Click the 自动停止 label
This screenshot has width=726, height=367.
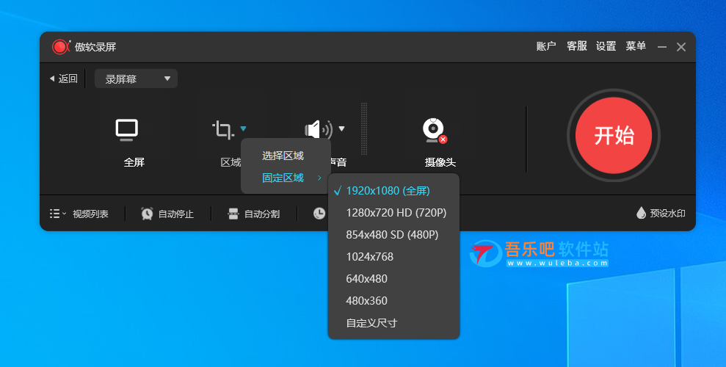pyautogui.click(x=176, y=214)
